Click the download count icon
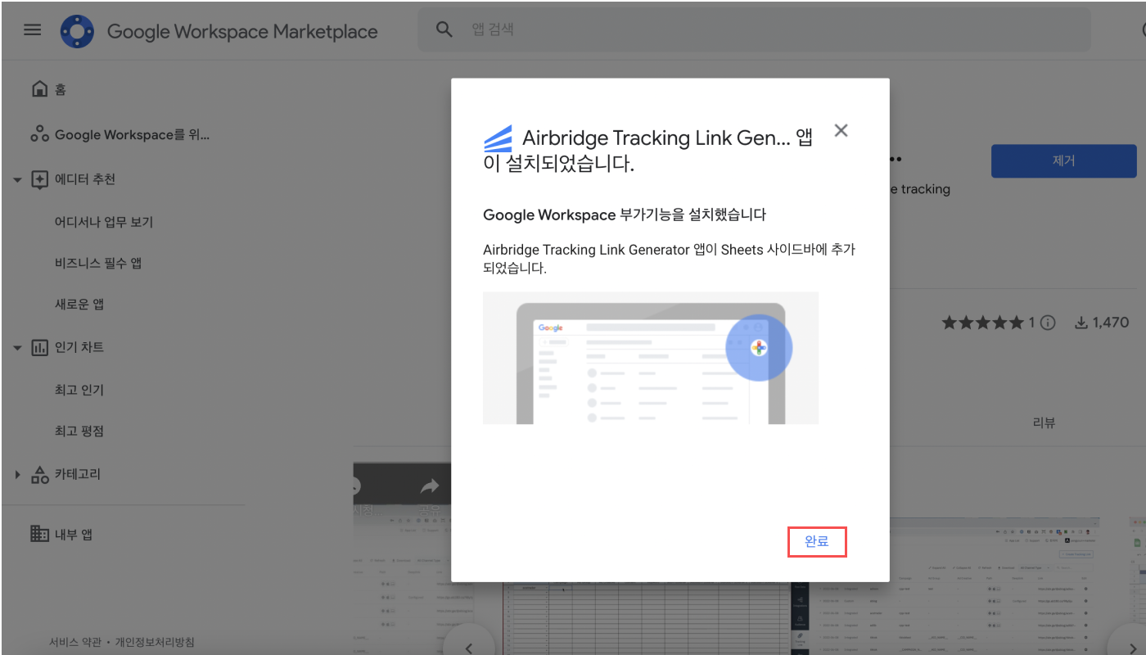 coord(1081,323)
